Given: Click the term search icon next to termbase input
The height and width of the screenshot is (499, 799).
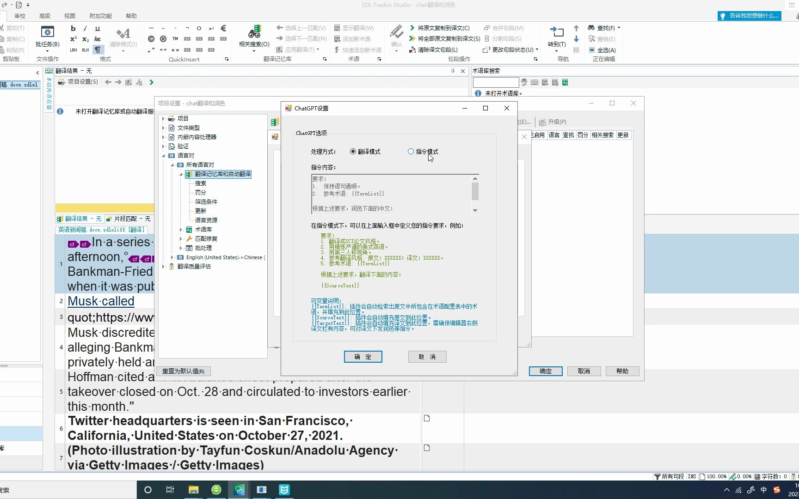Looking at the screenshot, I should pyautogui.click(x=524, y=82).
